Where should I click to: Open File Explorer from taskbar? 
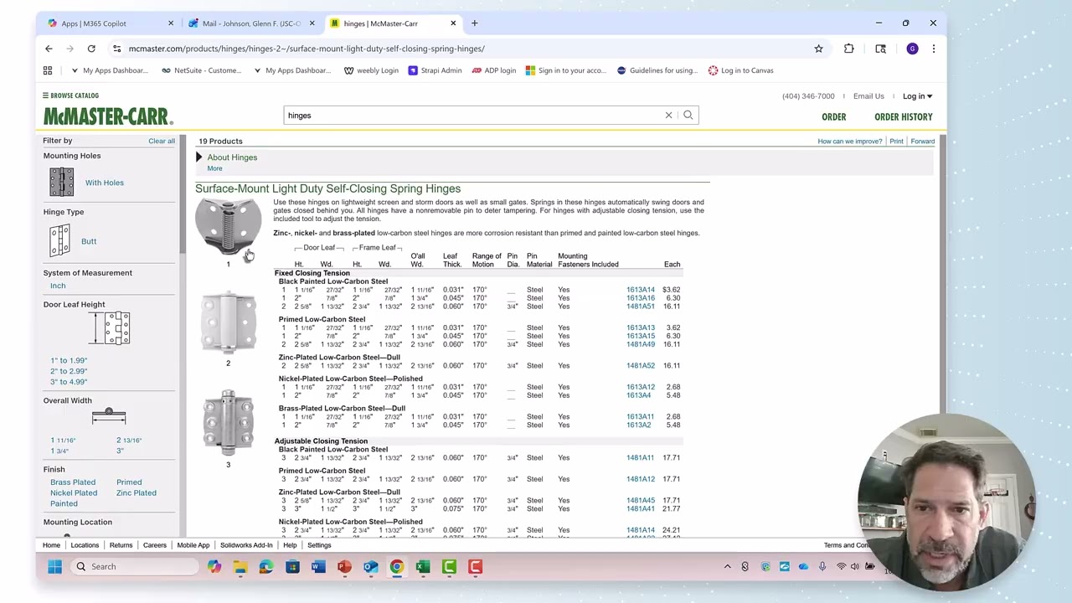tap(240, 567)
